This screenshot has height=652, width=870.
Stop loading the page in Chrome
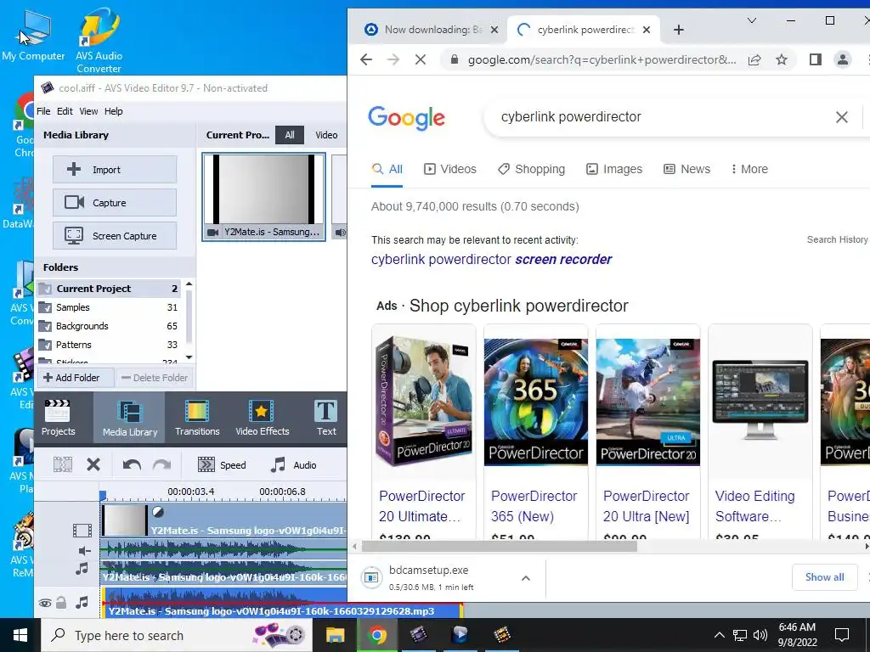(421, 59)
